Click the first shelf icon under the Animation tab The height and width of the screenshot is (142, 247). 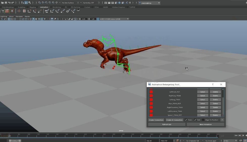tap(2, 11)
